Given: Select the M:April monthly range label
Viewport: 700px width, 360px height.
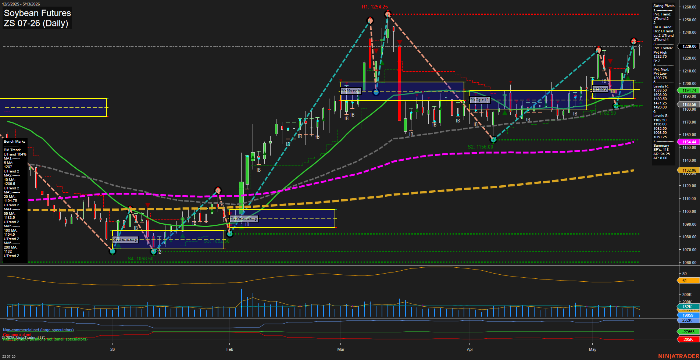Looking at the screenshot, I should point(480,100).
